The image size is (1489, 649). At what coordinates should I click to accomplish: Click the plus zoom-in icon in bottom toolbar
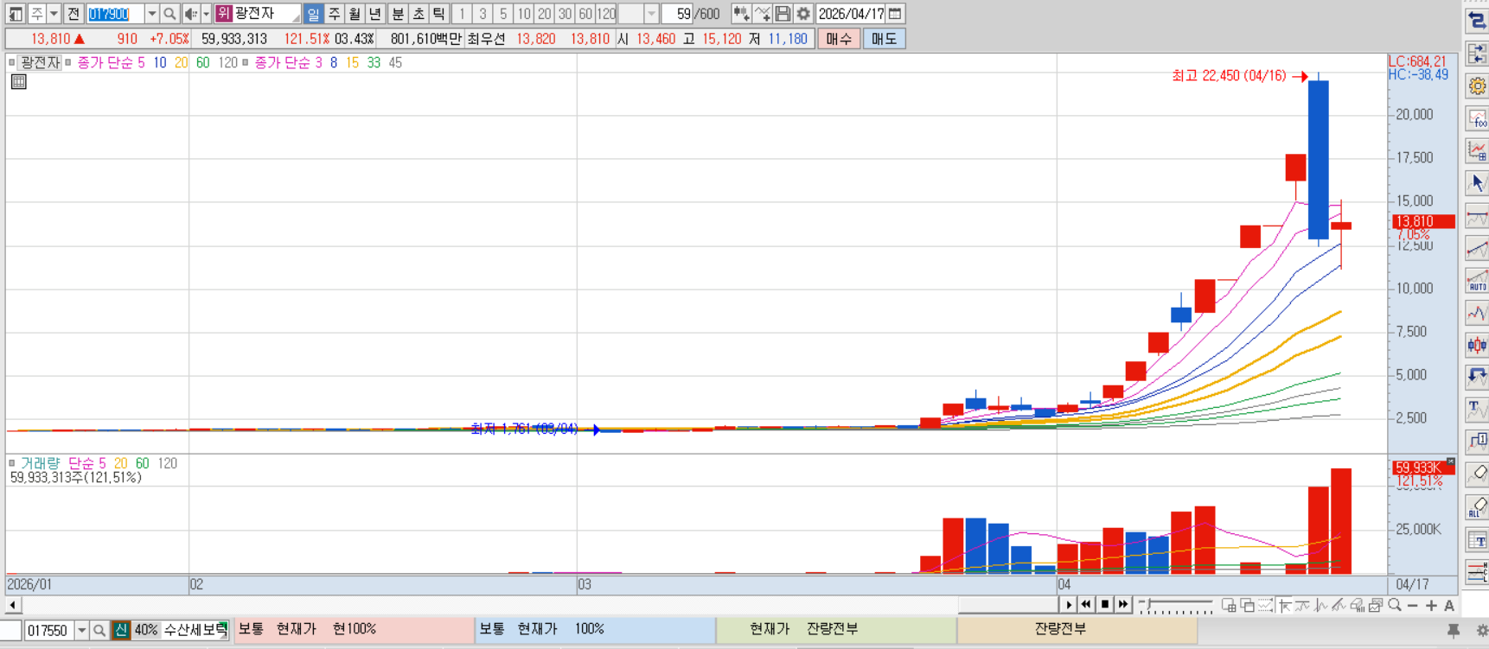(x=1431, y=605)
